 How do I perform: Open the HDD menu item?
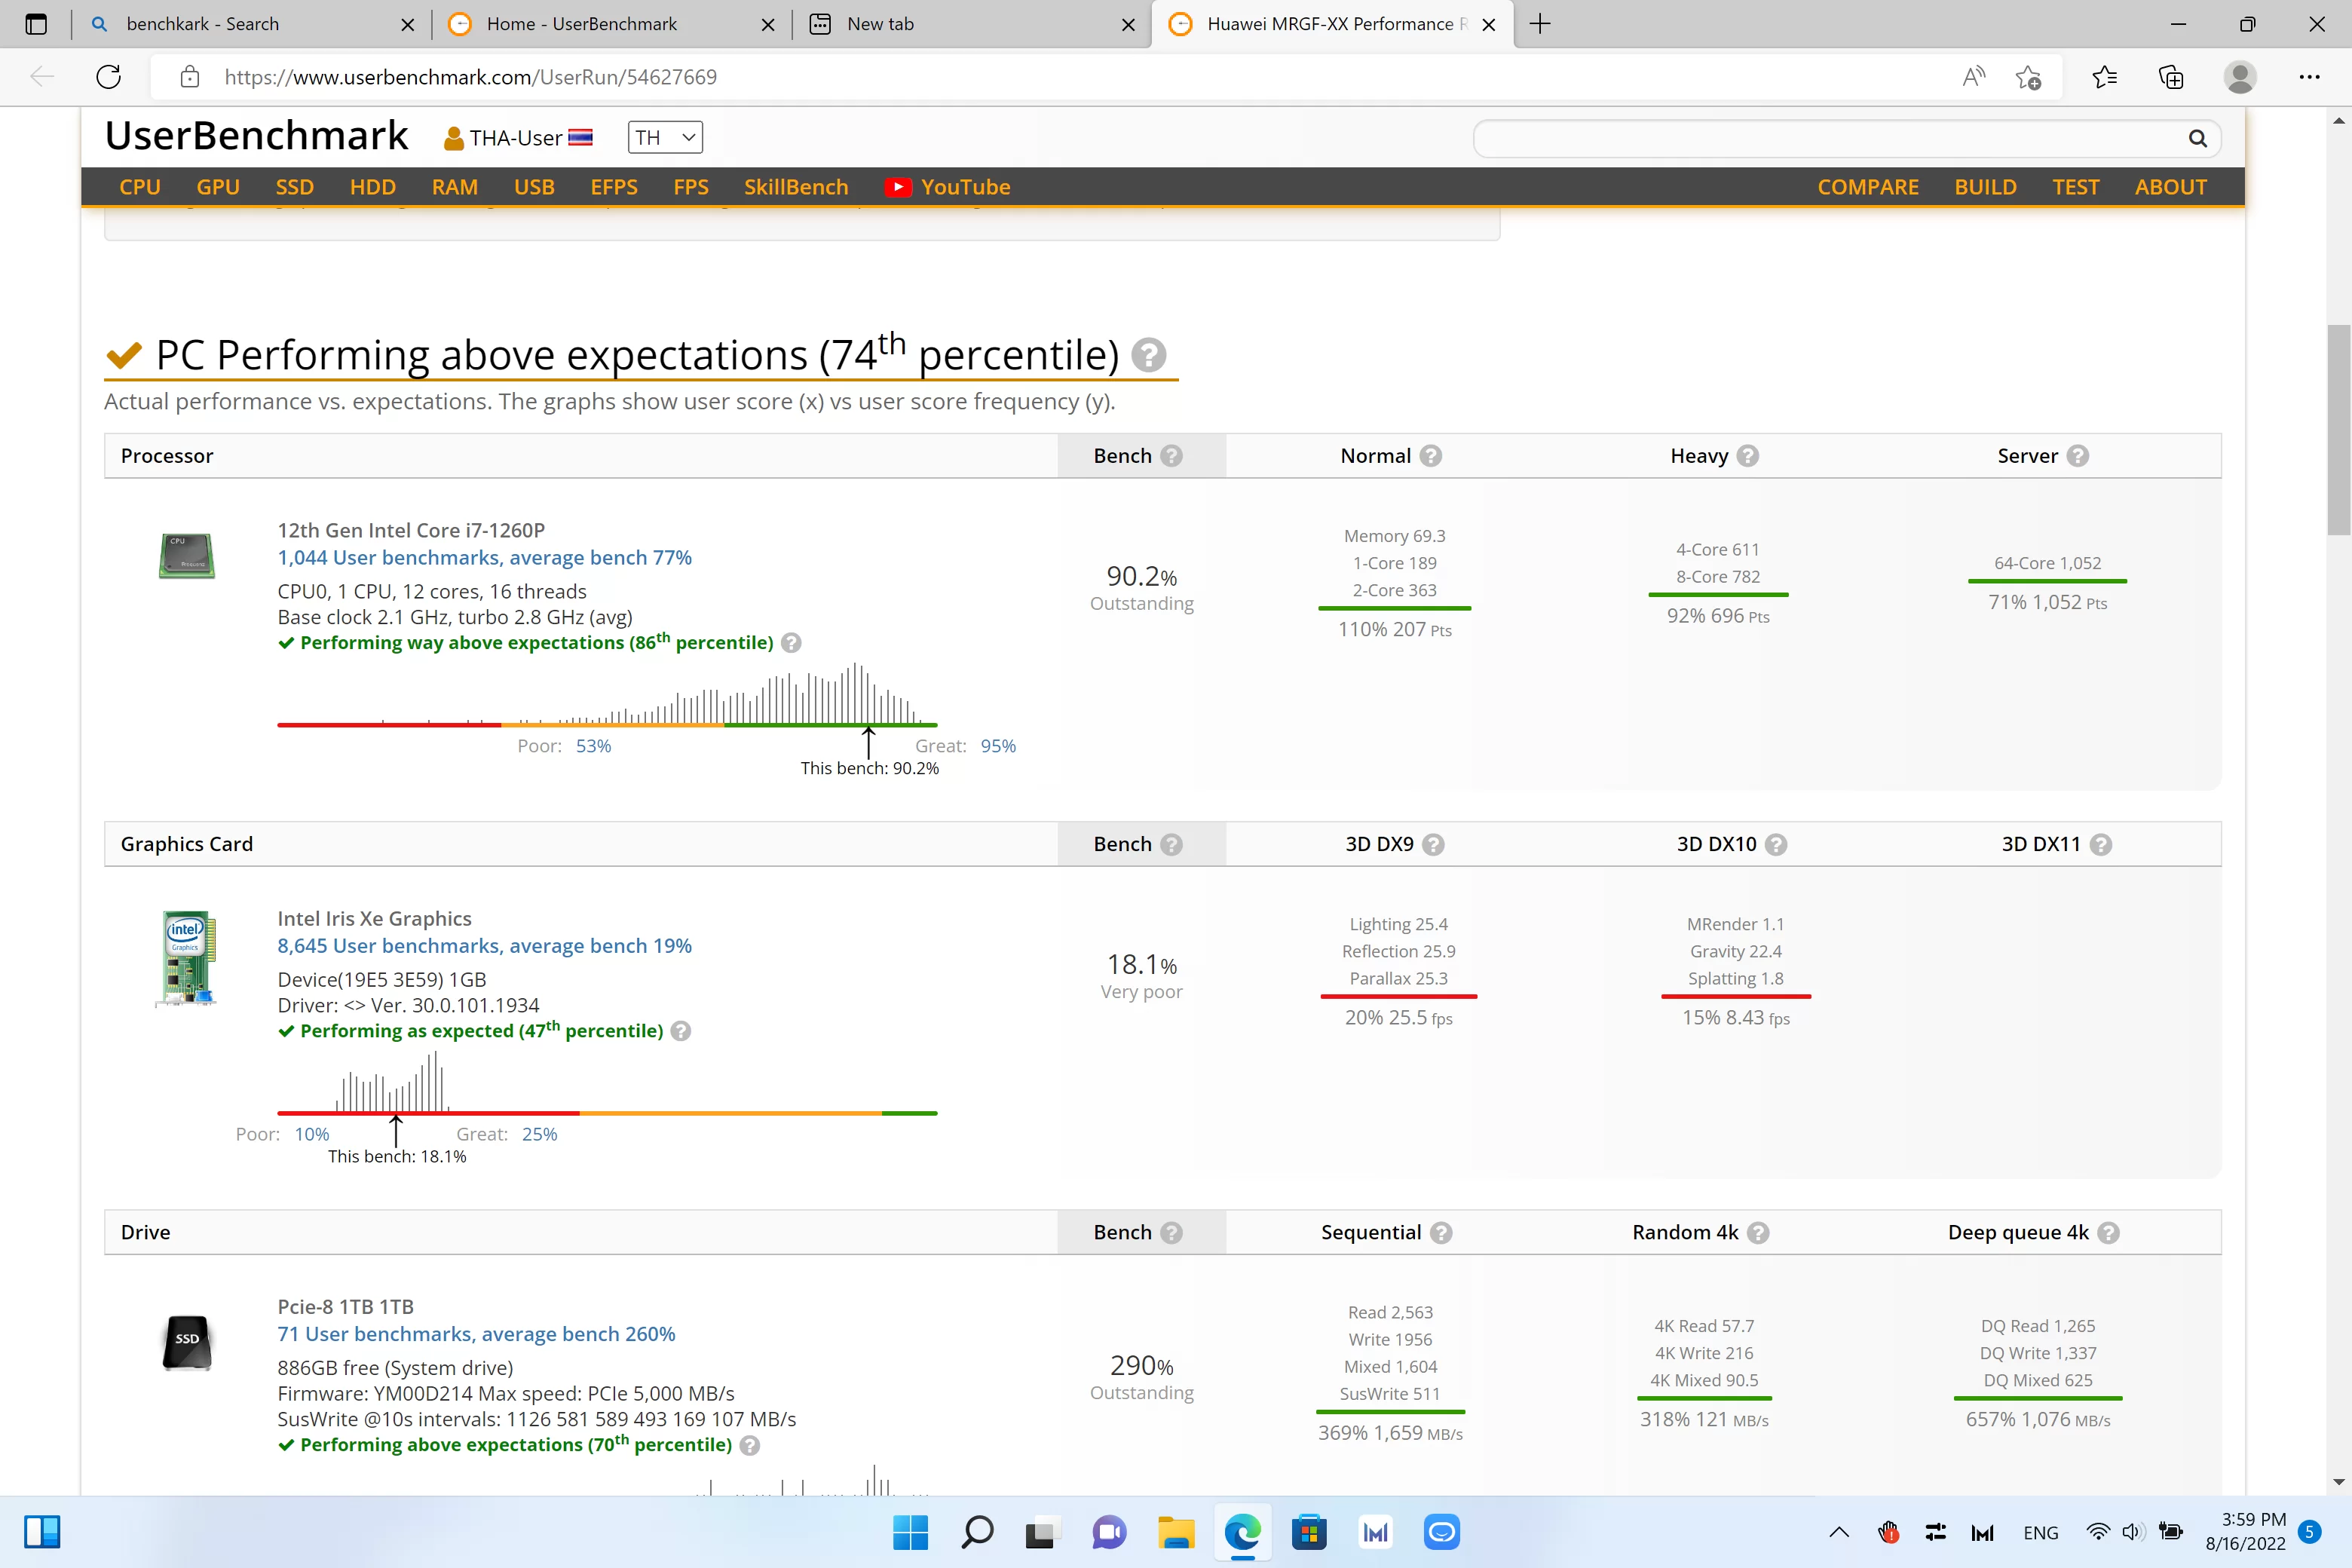(372, 187)
